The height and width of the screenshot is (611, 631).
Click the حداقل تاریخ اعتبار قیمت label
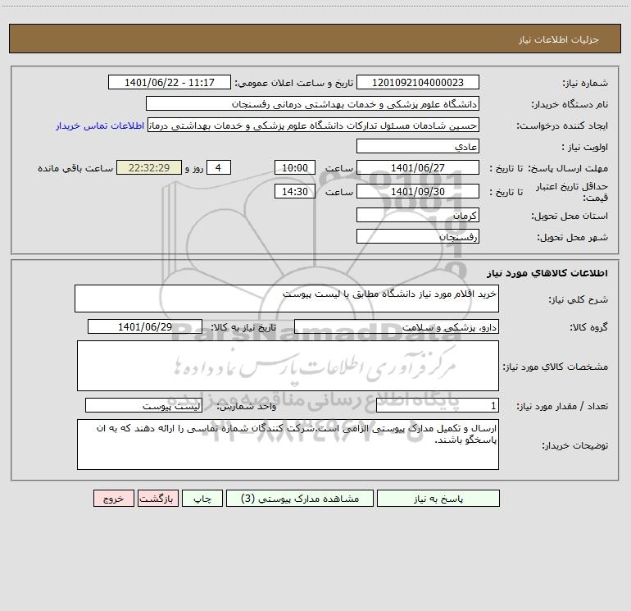(x=572, y=192)
